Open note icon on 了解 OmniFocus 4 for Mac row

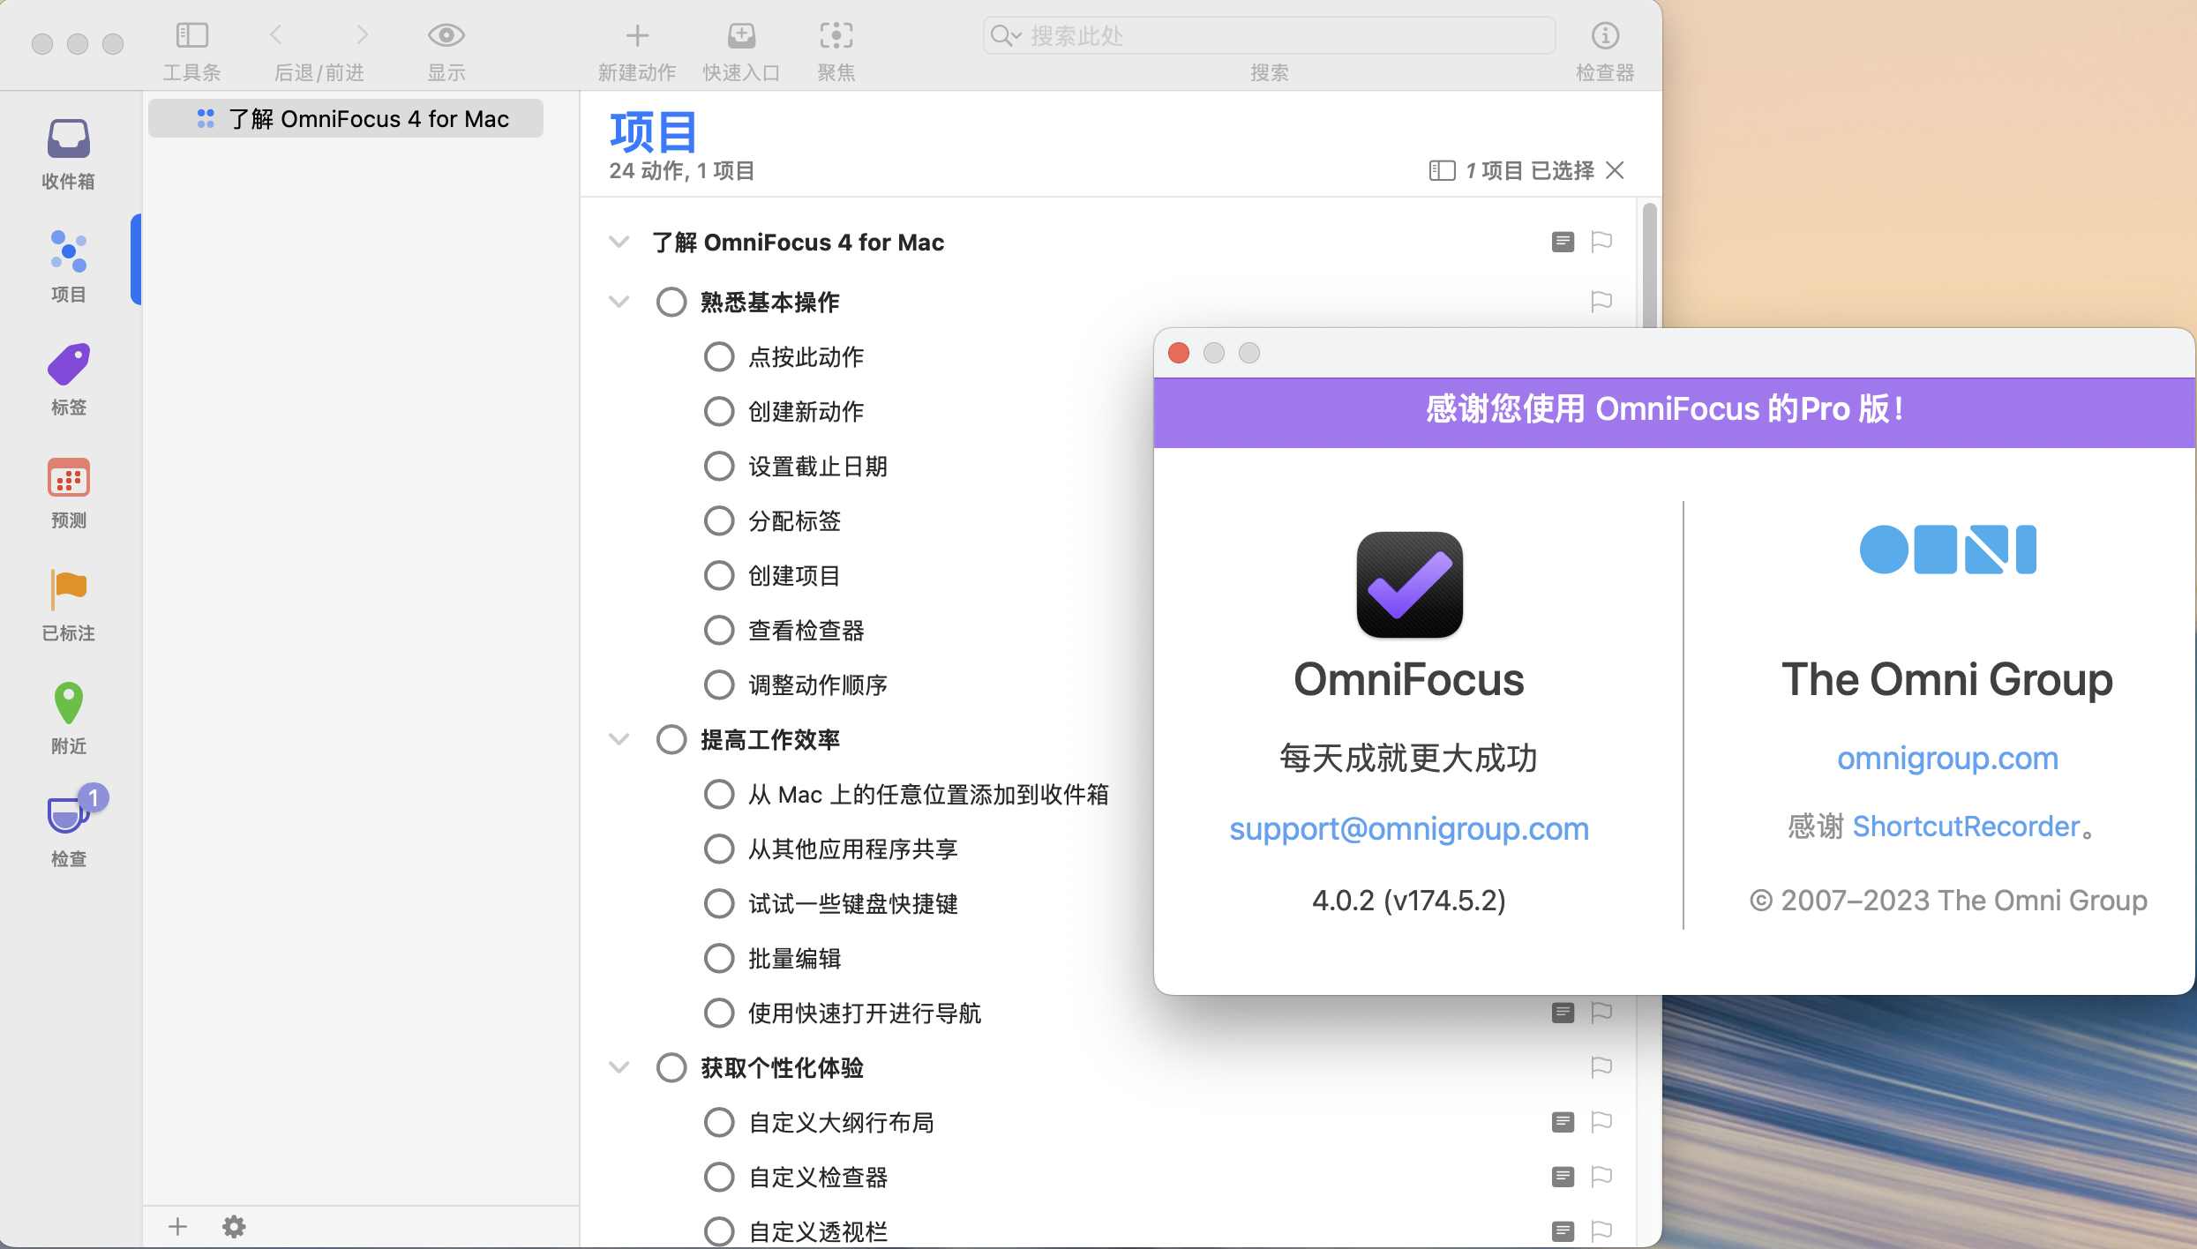(1563, 242)
